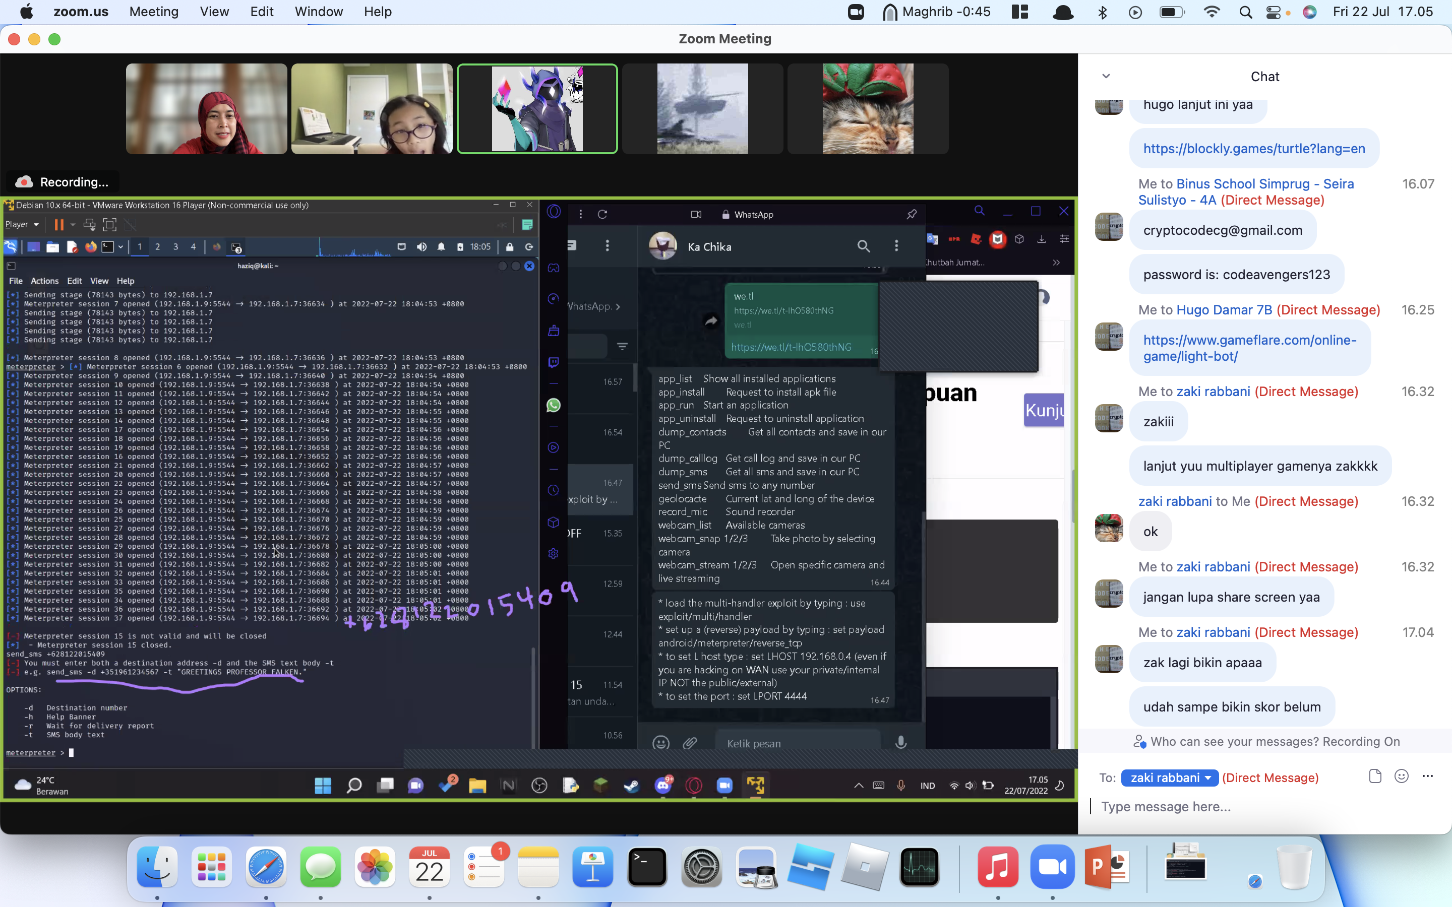
Task: Open dropdown arrow beside Kali terminal launcher
Action: [120, 246]
